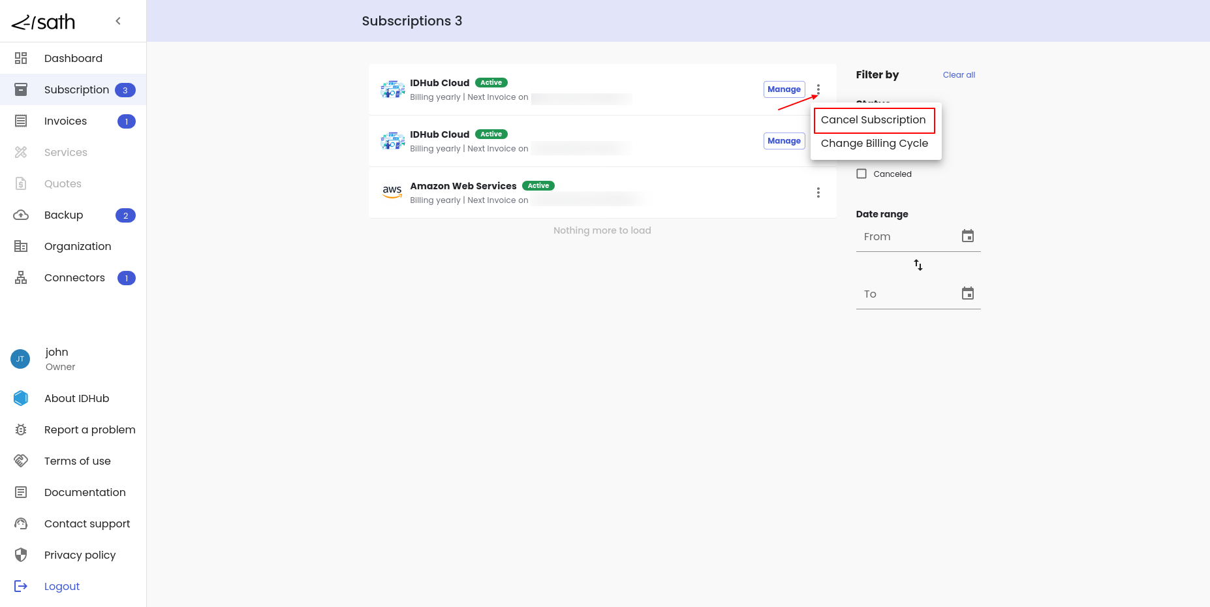Open the From date calendar picker

(x=967, y=236)
